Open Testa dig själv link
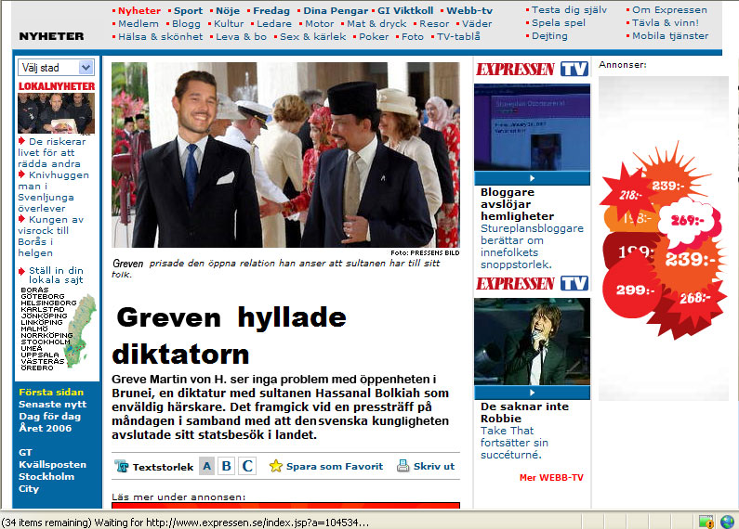 coord(569,9)
